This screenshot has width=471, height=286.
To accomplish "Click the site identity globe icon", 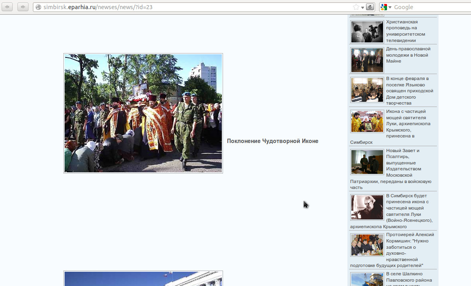I will tap(38, 7).
